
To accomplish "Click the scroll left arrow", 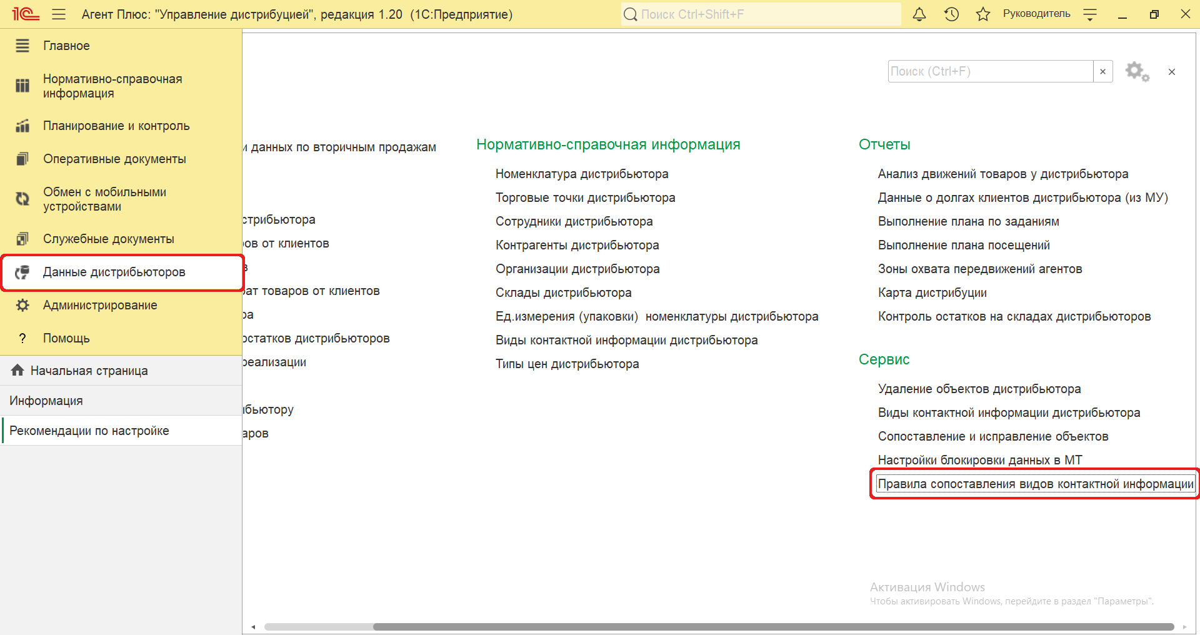I will (x=253, y=627).
